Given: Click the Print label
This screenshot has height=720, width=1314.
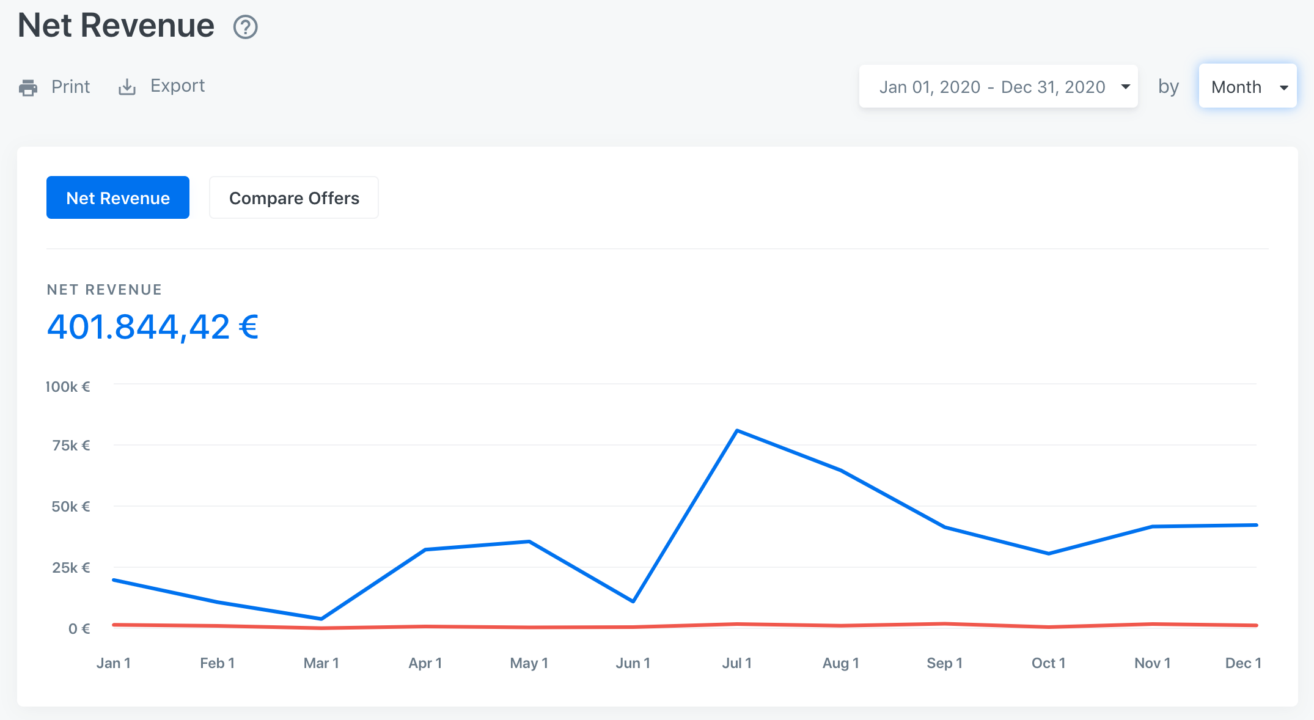Looking at the screenshot, I should pos(70,87).
